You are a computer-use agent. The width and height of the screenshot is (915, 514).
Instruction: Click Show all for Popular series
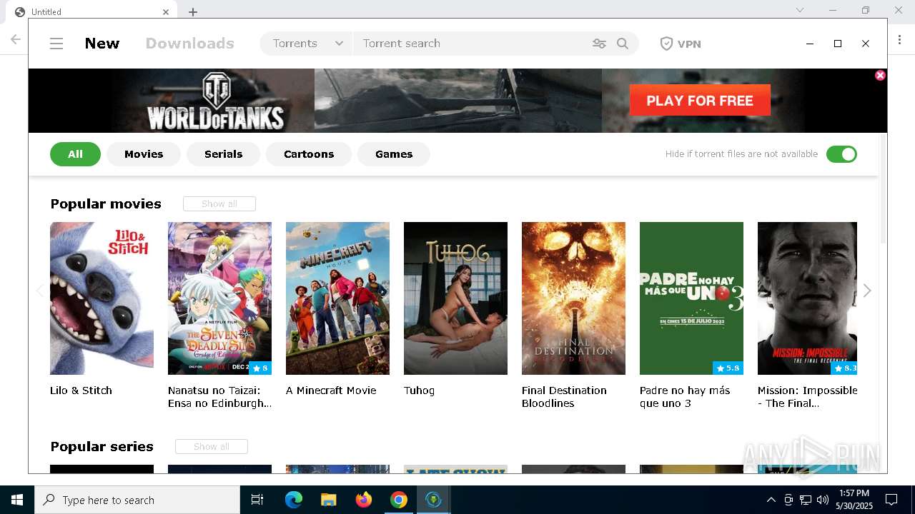[212, 447]
